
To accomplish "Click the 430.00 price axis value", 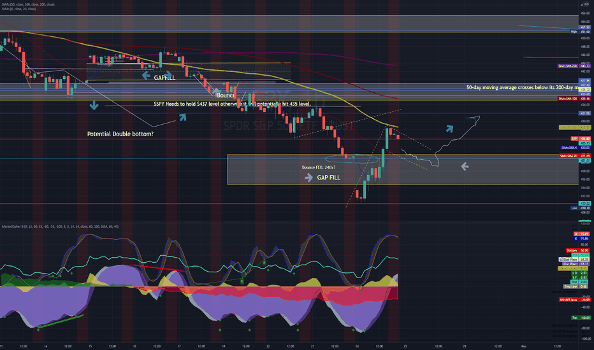I will tap(585, 121).
